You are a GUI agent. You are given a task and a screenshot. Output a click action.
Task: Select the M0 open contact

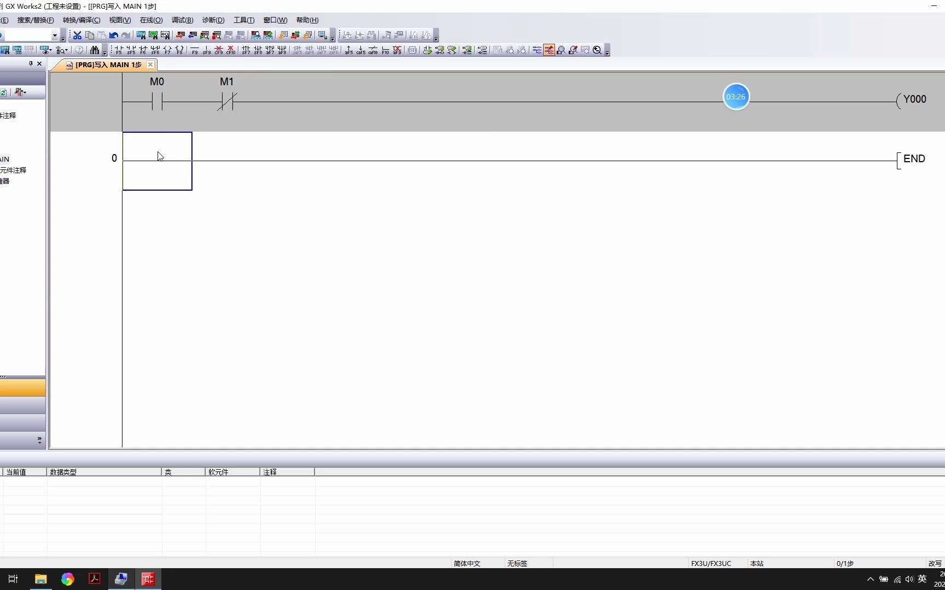[157, 102]
